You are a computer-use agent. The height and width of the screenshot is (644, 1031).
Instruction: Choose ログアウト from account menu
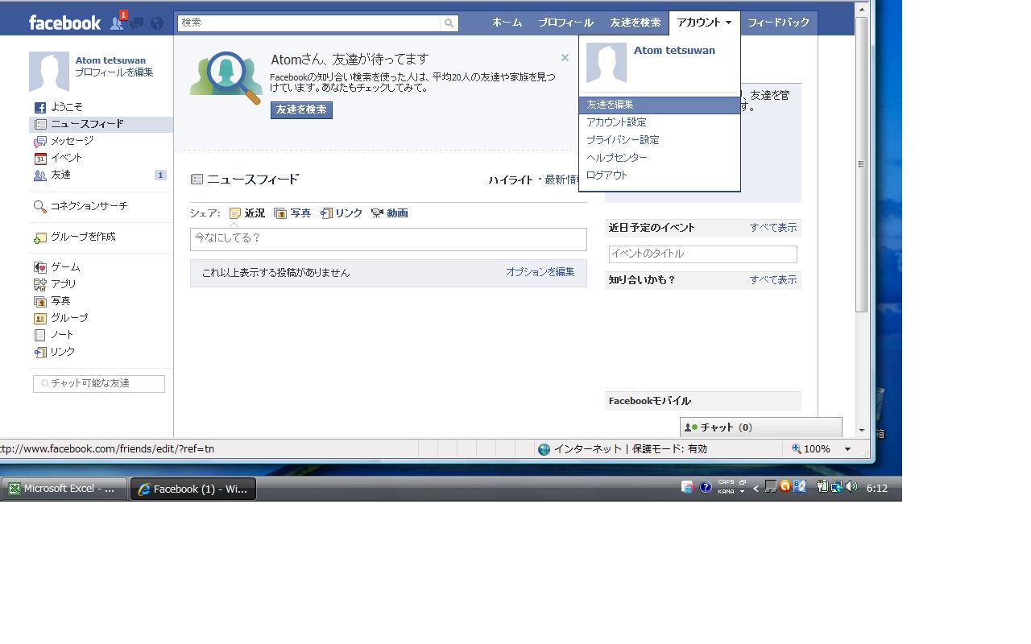pos(607,175)
